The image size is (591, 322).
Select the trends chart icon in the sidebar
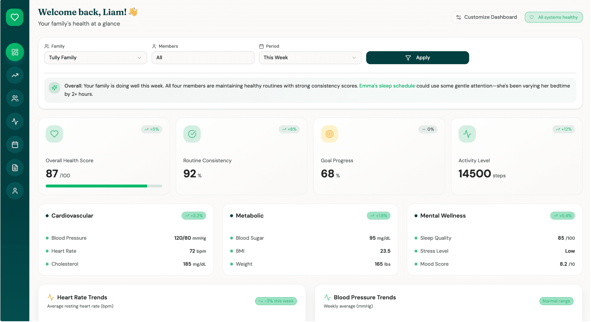pos(15,75)
